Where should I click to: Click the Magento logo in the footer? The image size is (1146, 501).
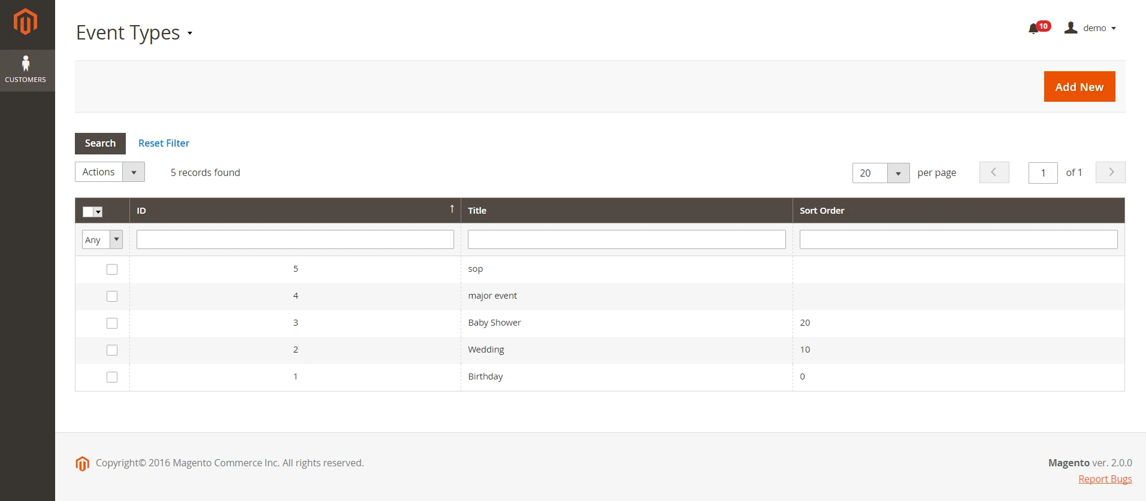click(x=83, y=463)
